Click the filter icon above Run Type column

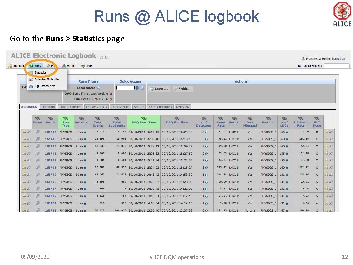[x=66, y=118]
